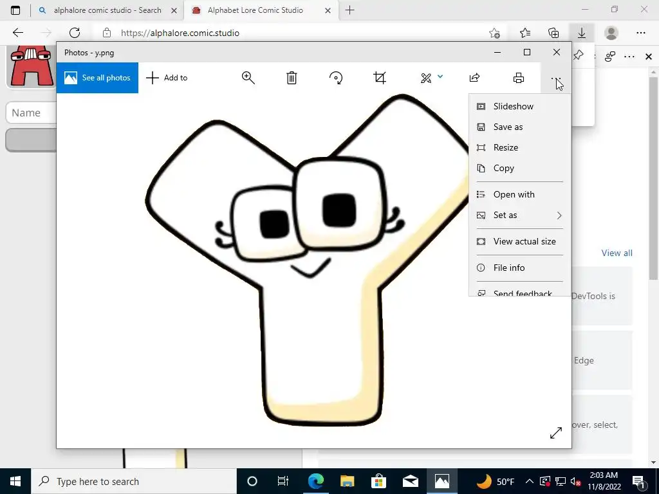The height and width of the screenshot is (494, 659).
Task: Refresh the Edge page
Action: tap(75, 33)
